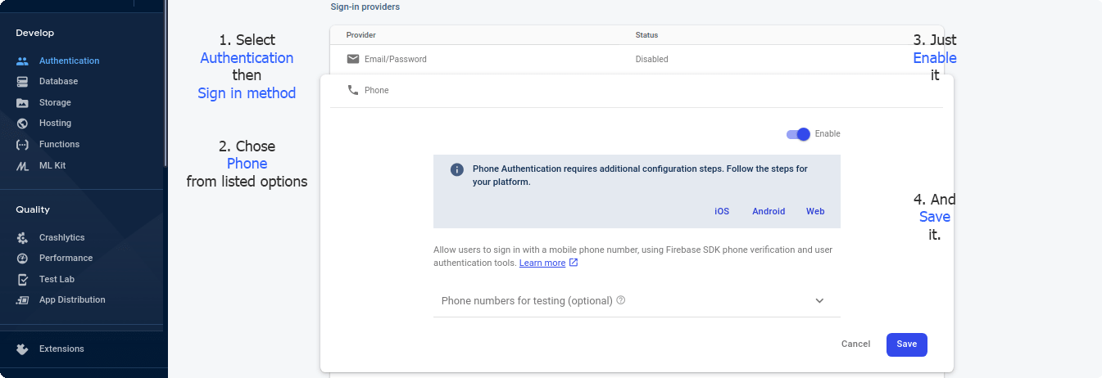Screen dimensions: 1102x378
Task: Click the Storage image icon in sidebar
Action: point(22,102)
